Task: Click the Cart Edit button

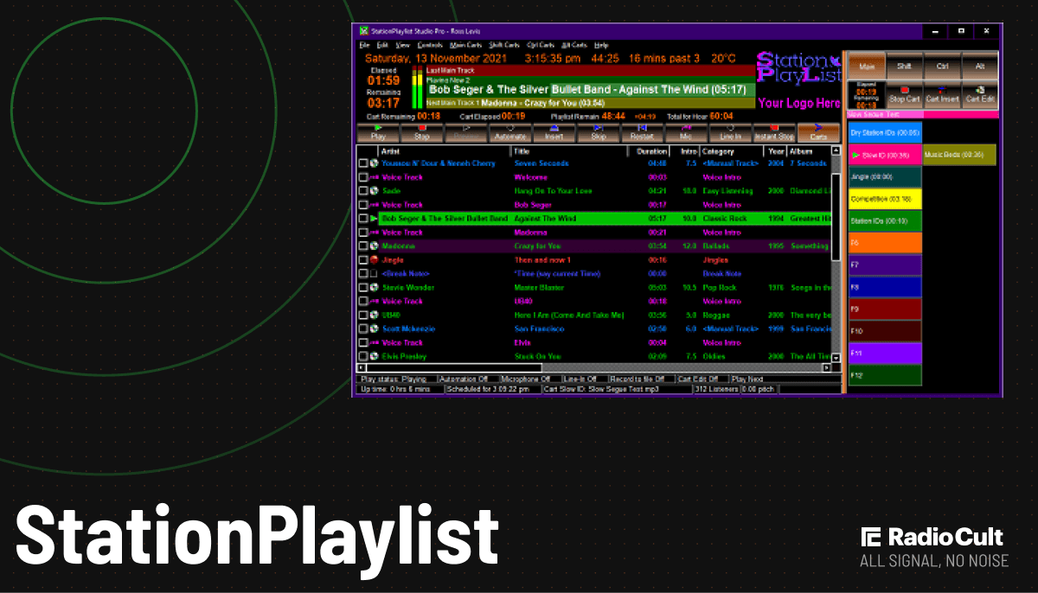Action: click(980, 94)
